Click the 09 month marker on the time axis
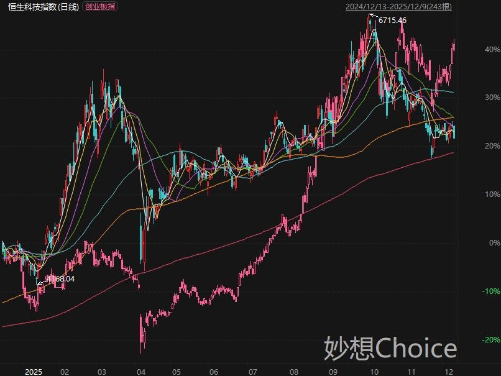Screen dimensions: 501x376 (334, 371)
